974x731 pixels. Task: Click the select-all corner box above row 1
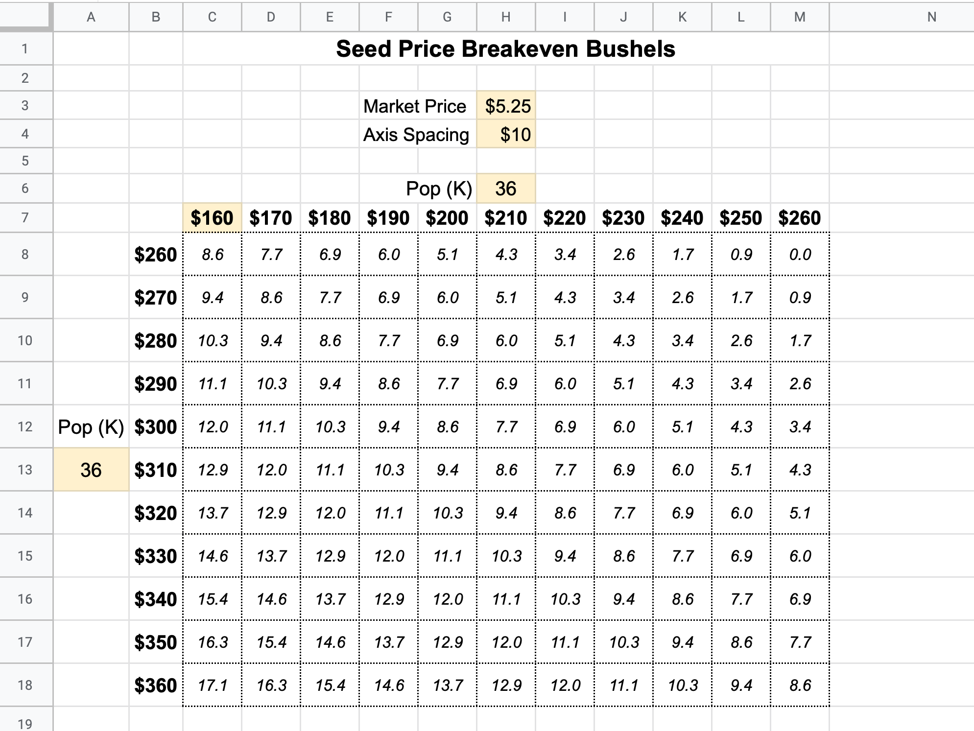tap(25, 16)
